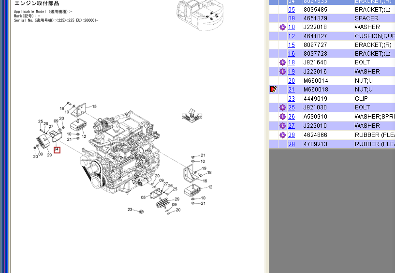
Task: Click the gear icon next to washer J222010
Action: pos(283,126)
